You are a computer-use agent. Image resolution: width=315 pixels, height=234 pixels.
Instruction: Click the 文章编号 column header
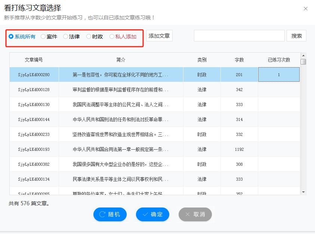pyautogui.click(x=34, y=60)
